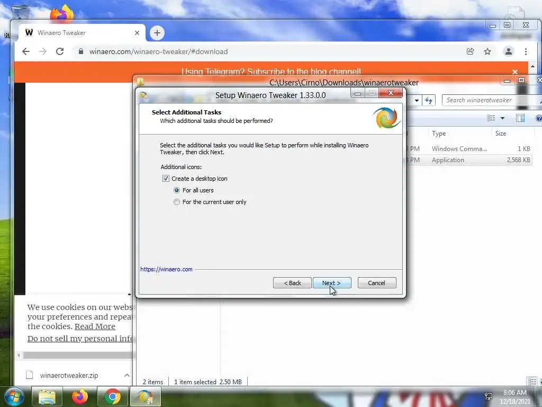Open the Windows Start menu
The height and width of the screenshot is (407, 542).
[x=14, y=396]
